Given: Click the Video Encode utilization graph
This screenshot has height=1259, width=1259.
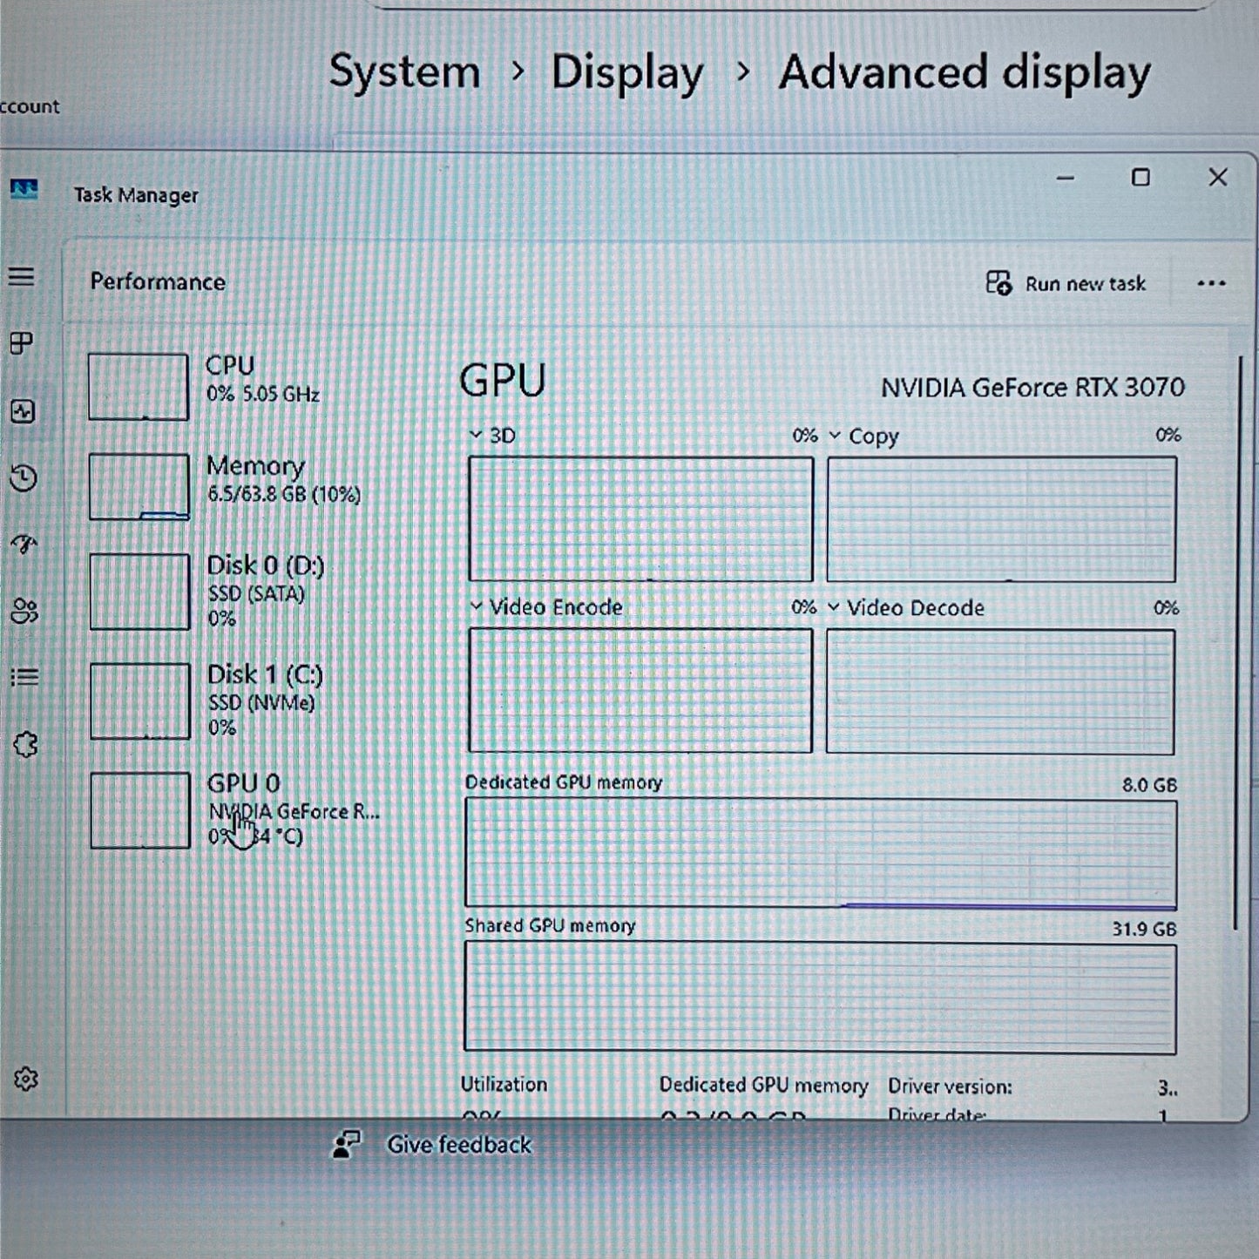Looking at the screenshot, I should pos(640,690).
